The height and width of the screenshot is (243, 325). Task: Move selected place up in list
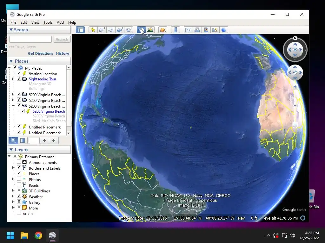pos(44,140)
